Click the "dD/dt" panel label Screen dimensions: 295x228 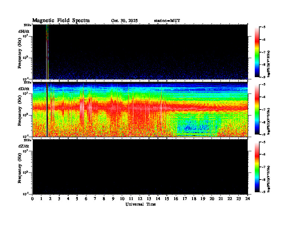[x=24, y=89]
